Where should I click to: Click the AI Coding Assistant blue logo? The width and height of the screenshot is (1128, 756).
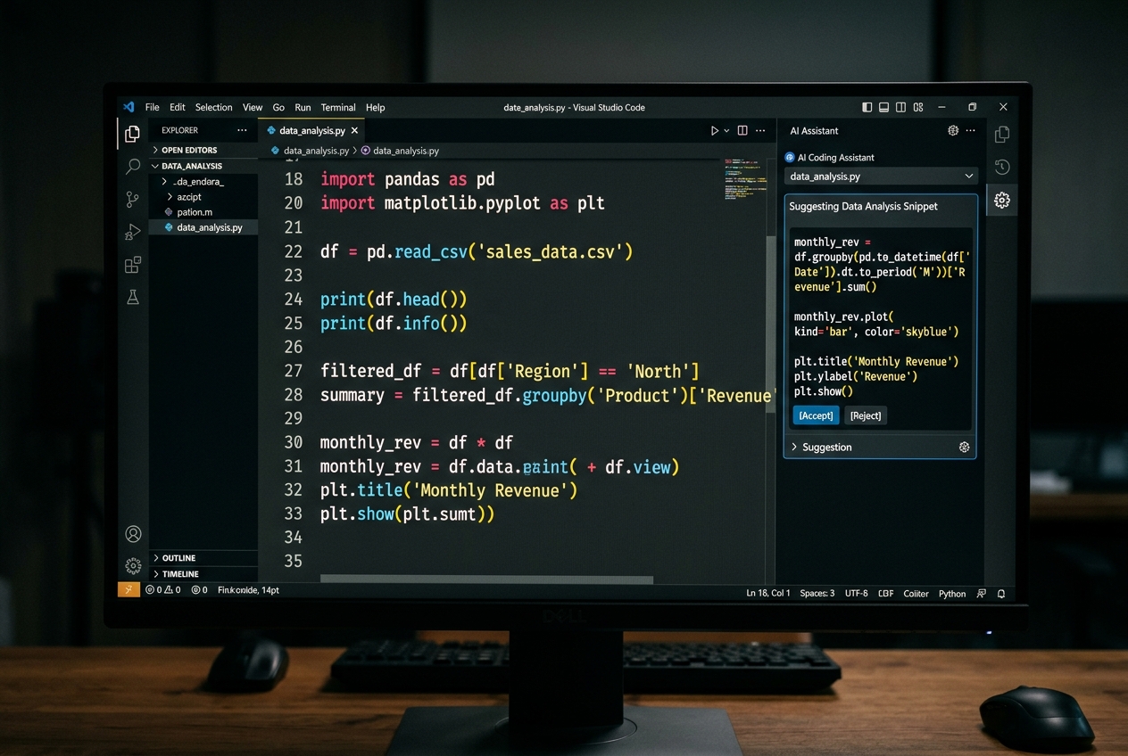[790, 157]
